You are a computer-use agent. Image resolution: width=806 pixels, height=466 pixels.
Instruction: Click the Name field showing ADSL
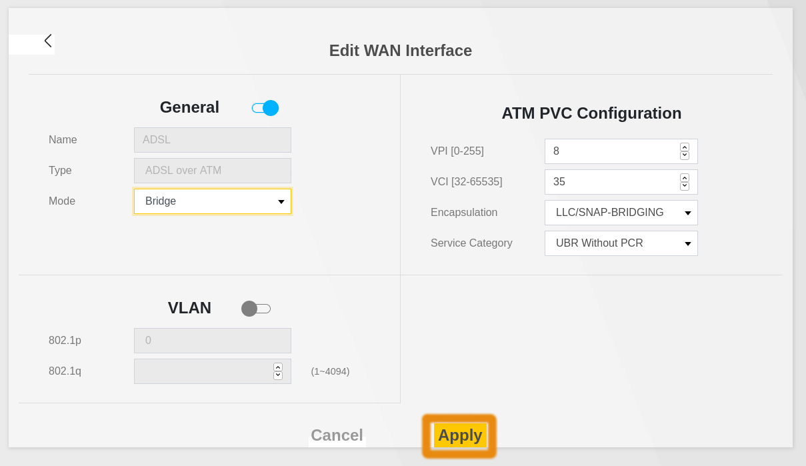[213, 140]
